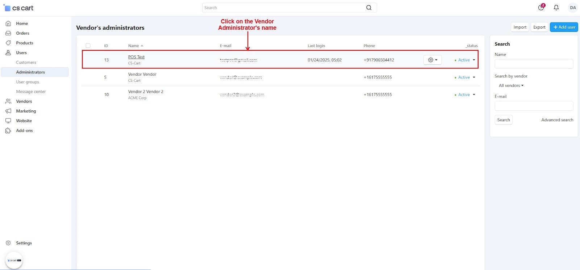Click the search magnifier icon
580x270 pixels.
[369, 8]
